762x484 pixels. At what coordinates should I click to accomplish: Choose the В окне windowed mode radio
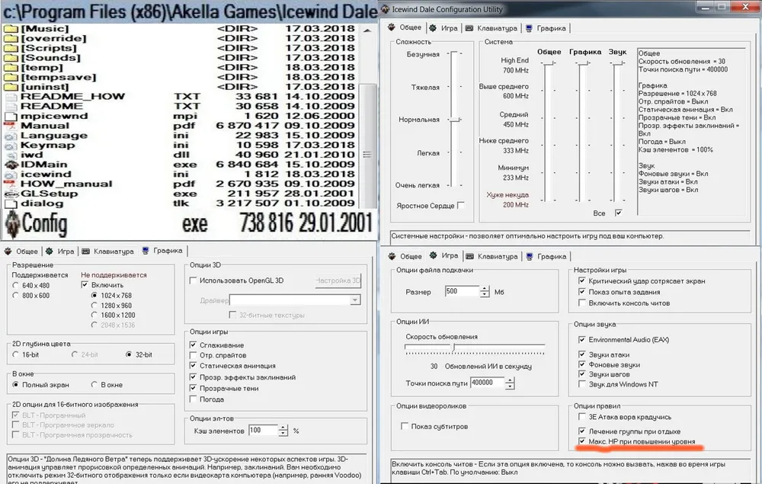click(x=94, y=385)
